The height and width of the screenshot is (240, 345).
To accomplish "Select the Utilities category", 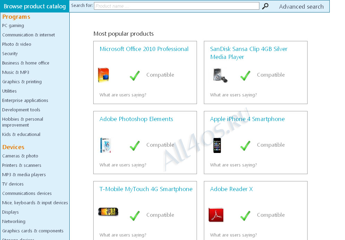I will coord(9,91).
